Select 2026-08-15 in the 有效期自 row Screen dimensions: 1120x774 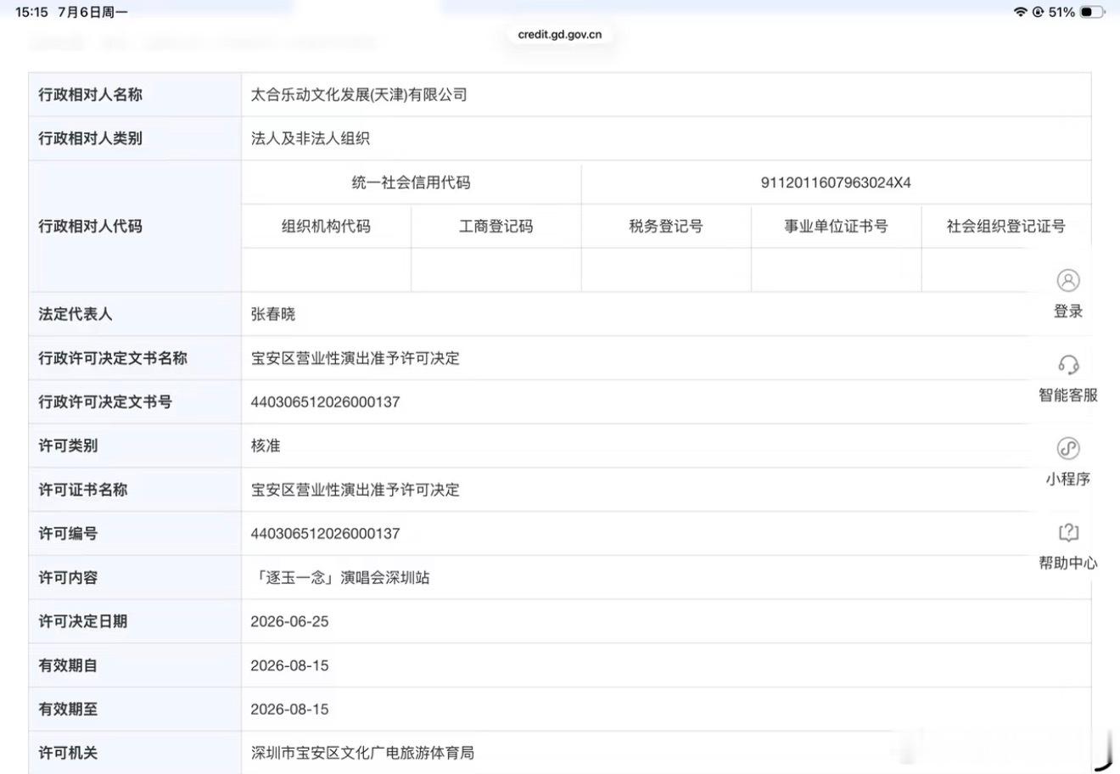289,665
